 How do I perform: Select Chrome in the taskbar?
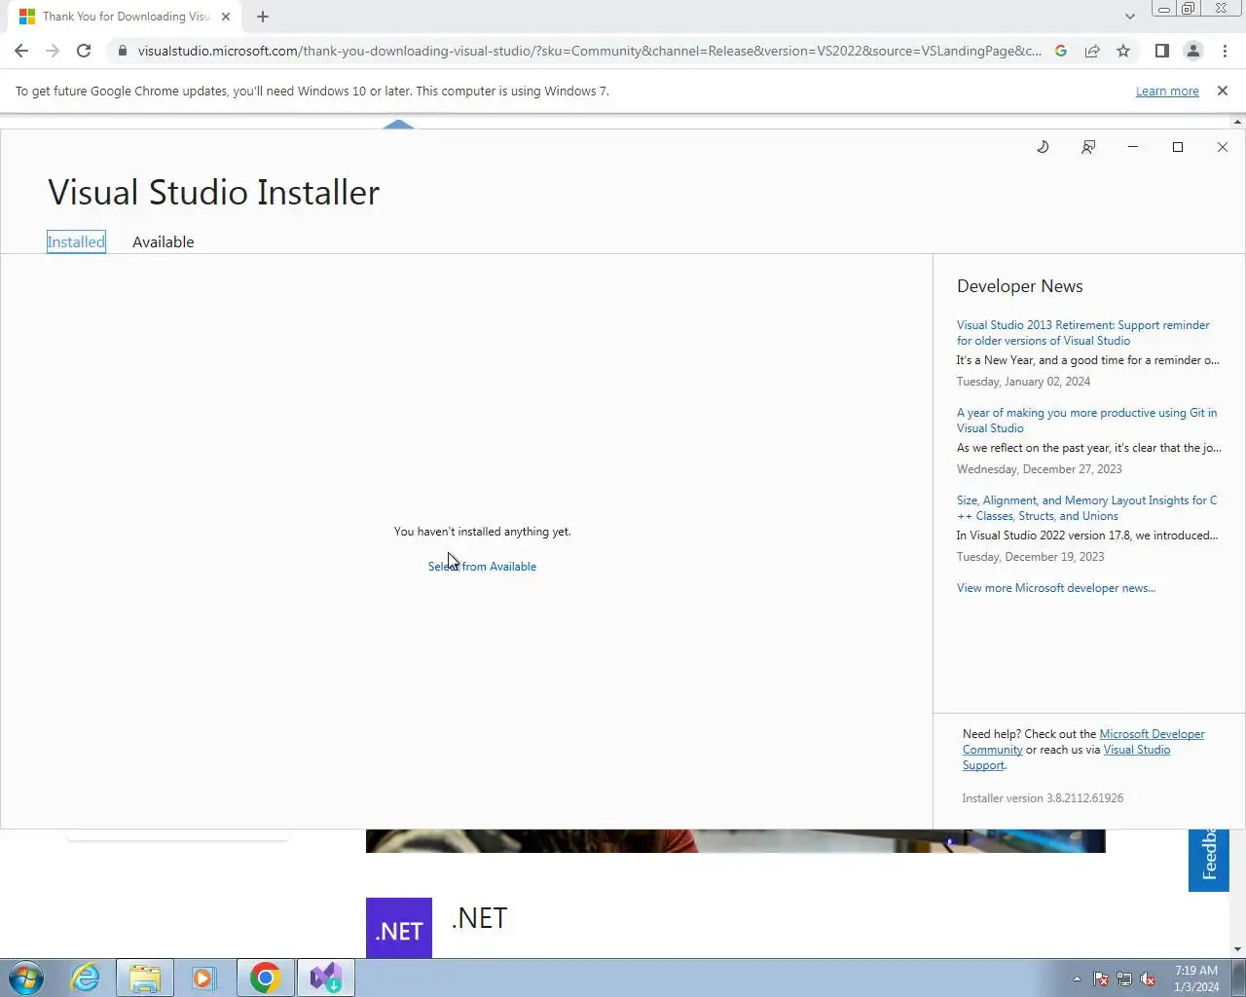pyautogui.click(x=265, y=978)
